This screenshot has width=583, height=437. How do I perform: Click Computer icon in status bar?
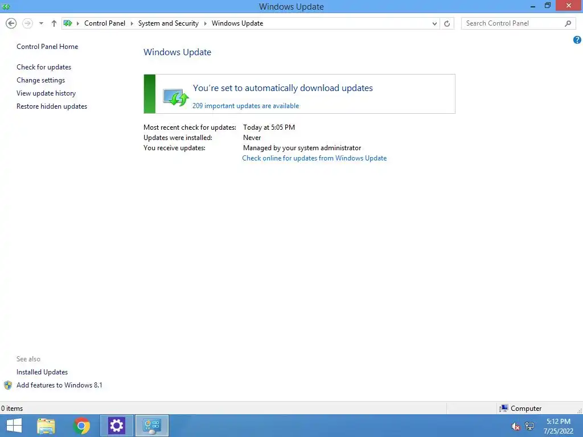tap(503, 409)
